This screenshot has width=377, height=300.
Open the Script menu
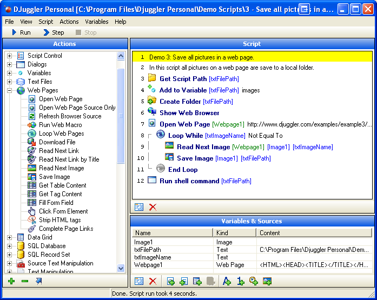click(45, 22)
